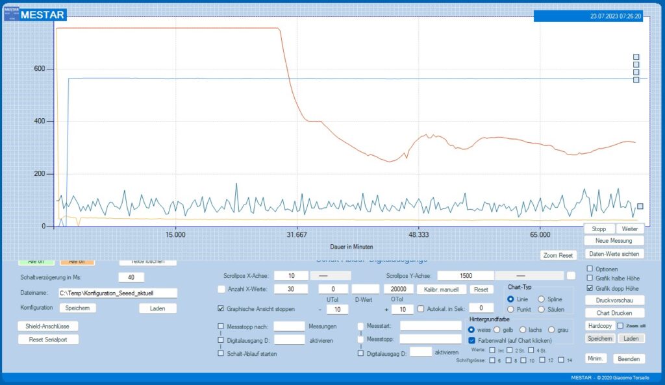The width and height of the screenshot is (665, 385).
Task: Open Shield-Anschlüsse
Action: (x=48, y=327)
